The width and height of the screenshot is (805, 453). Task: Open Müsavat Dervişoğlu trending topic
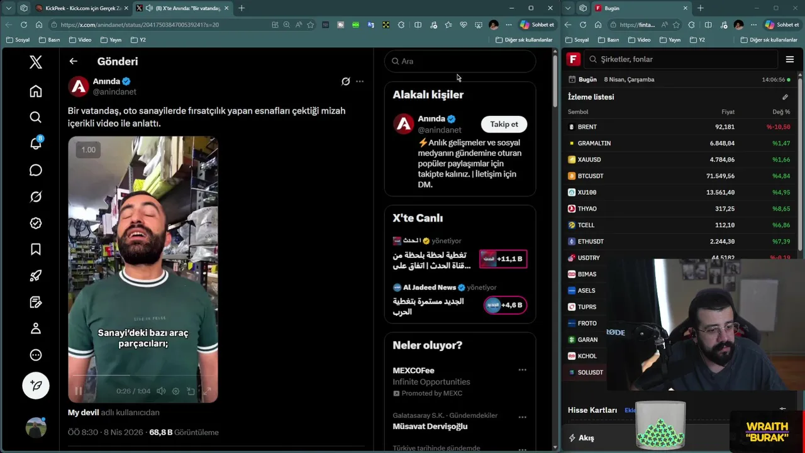430,426
